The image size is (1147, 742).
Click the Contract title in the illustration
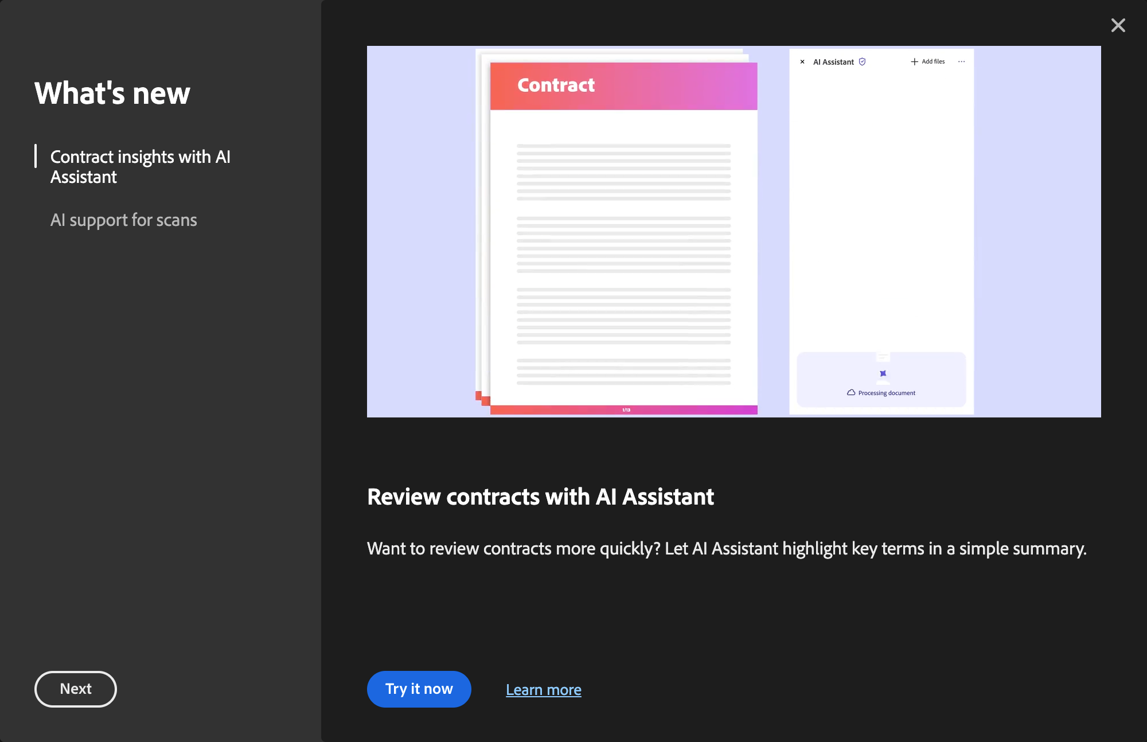pos(556,85)
